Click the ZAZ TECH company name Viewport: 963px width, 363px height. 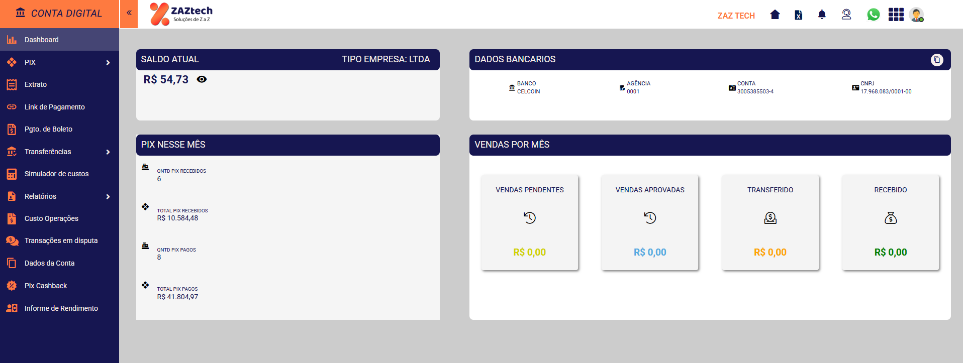(736, 16)
